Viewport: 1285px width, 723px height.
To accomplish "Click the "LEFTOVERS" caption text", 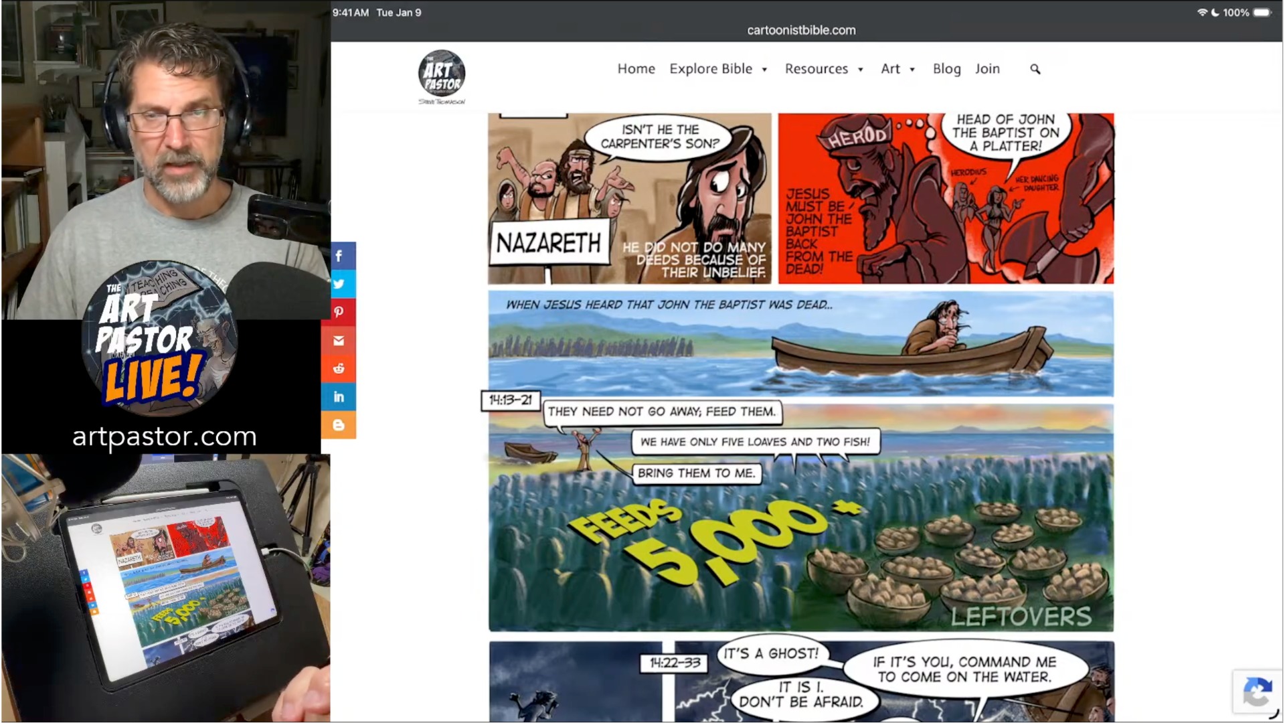I will click(x=1021, y=617).
